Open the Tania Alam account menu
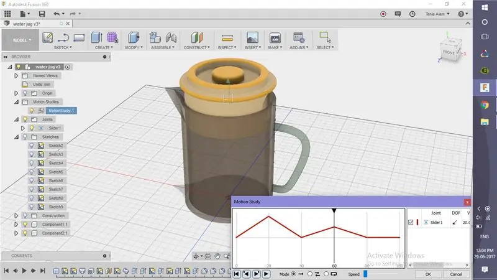 (x=437, y=14)
